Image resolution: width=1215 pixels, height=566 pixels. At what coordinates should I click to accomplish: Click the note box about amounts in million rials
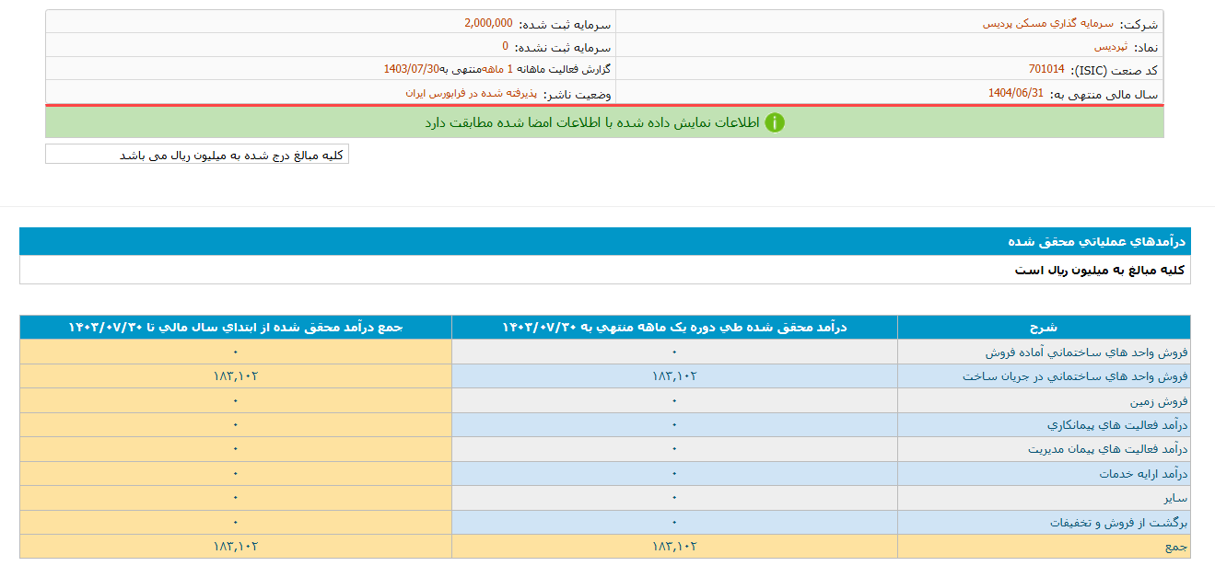[x=197, y=155]
